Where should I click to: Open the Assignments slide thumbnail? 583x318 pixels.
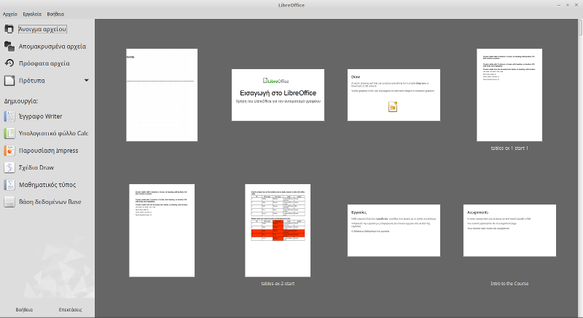coord(509,231)
